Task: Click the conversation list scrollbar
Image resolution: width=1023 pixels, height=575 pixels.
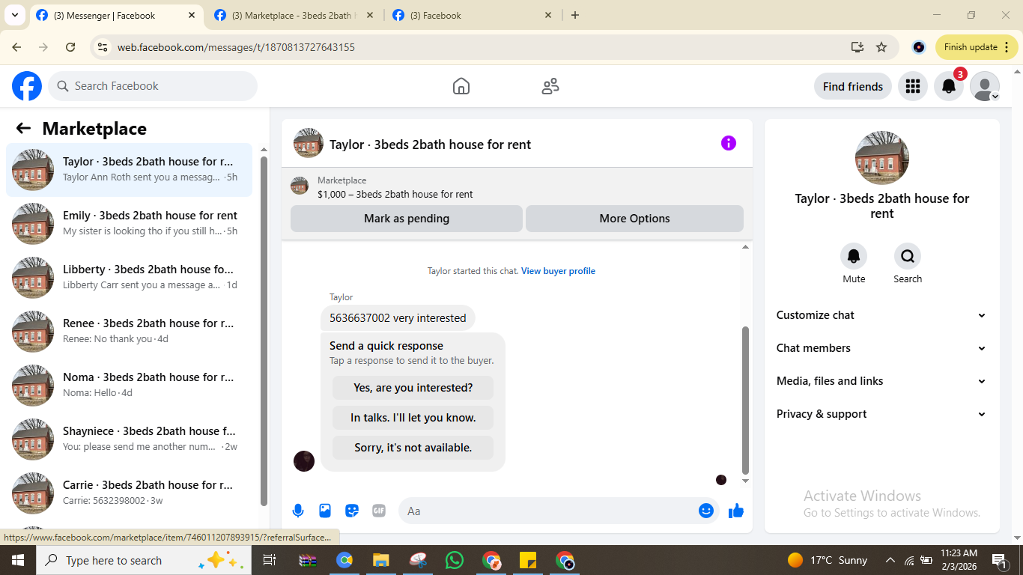Action: point(264,331)
